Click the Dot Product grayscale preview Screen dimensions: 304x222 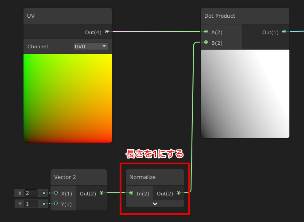245,94
